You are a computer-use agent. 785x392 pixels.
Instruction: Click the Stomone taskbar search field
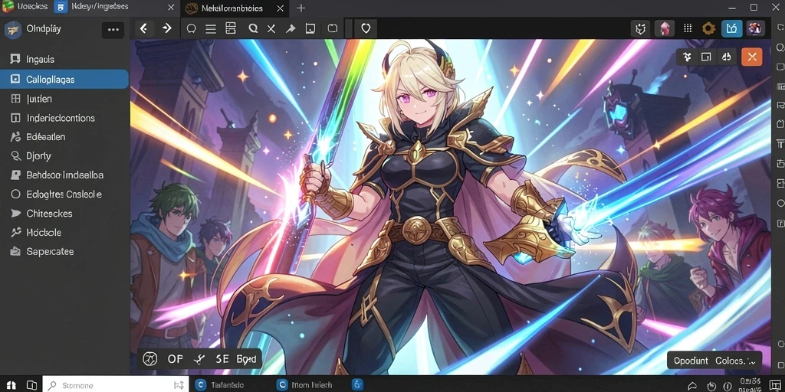116,386
